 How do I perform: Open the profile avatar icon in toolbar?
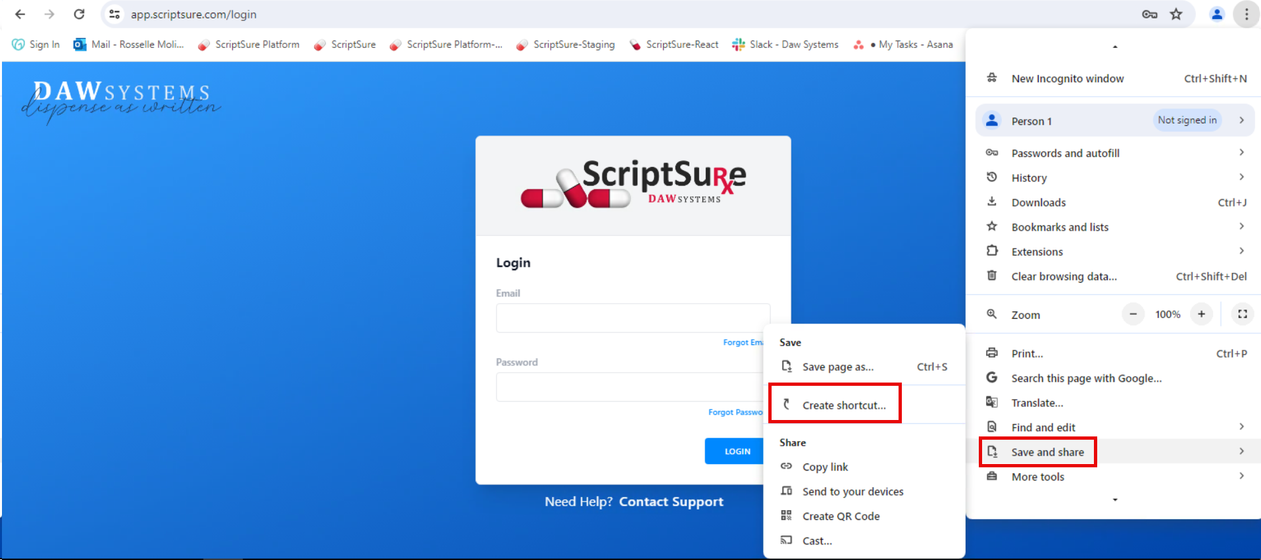tap(1217, 14)
